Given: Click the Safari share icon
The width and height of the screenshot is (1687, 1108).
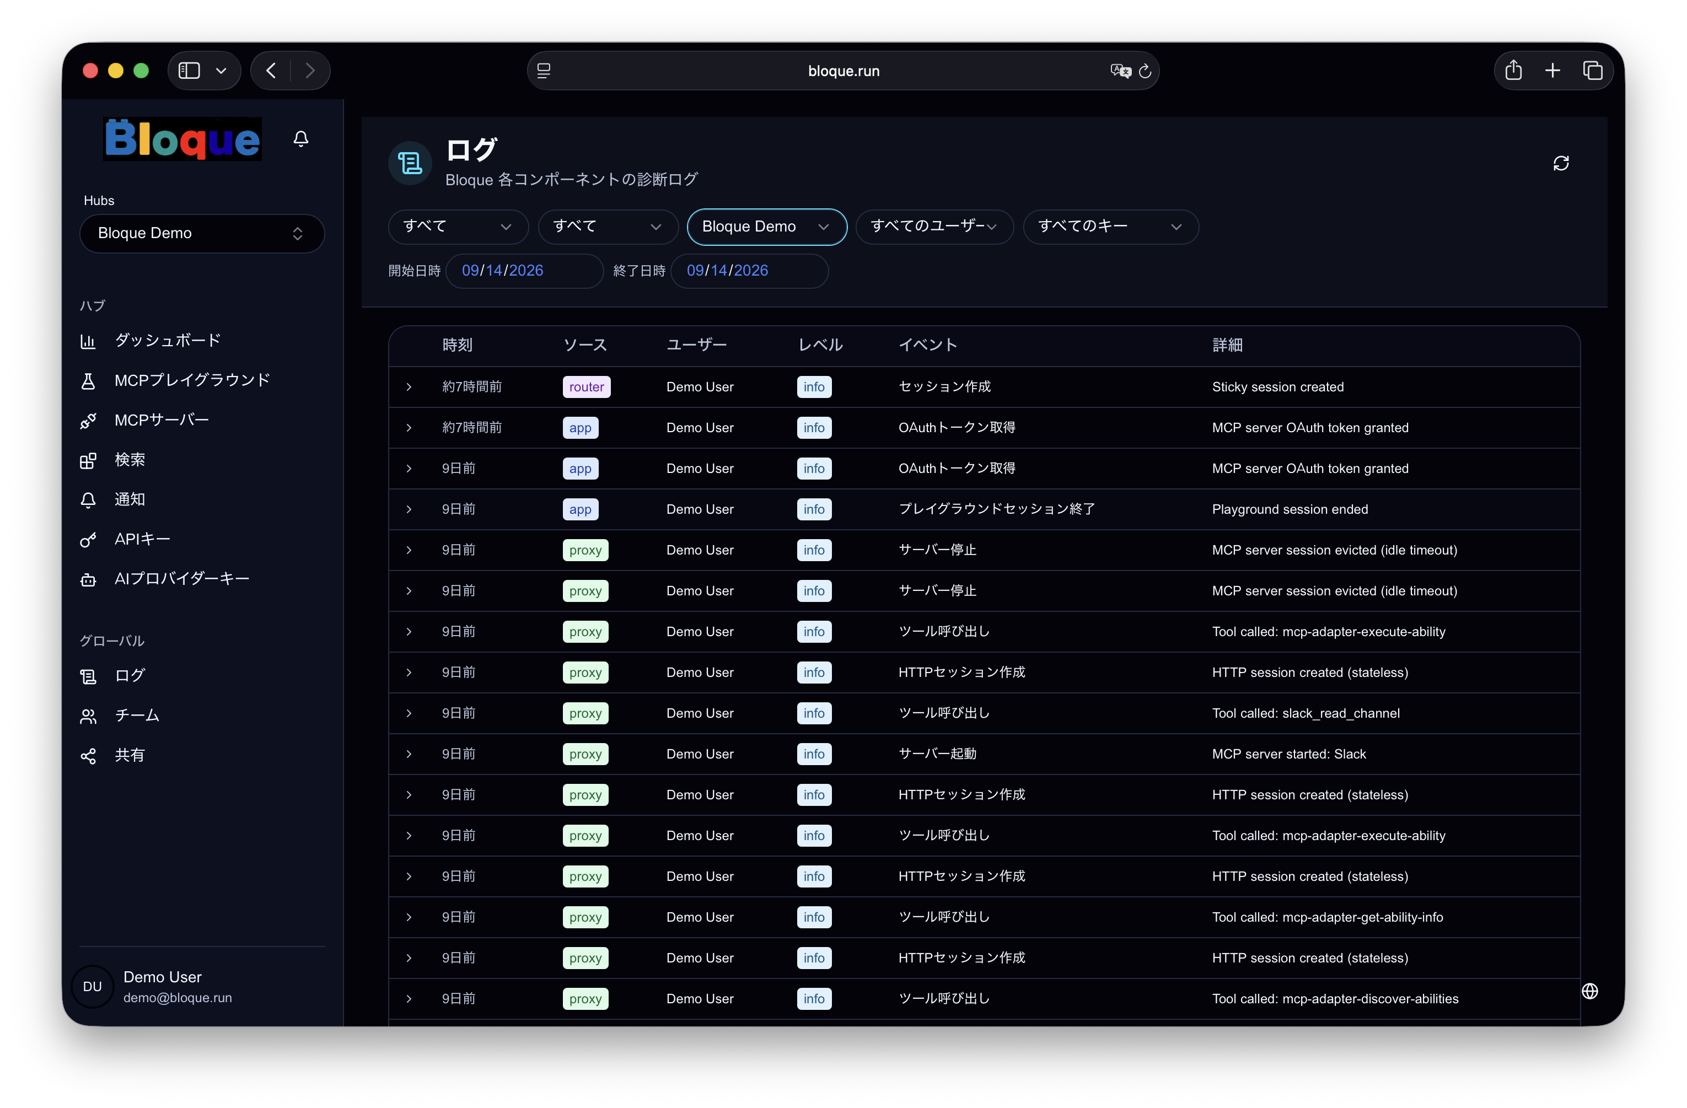Looking at the screenshot, I should (1513, 70).
